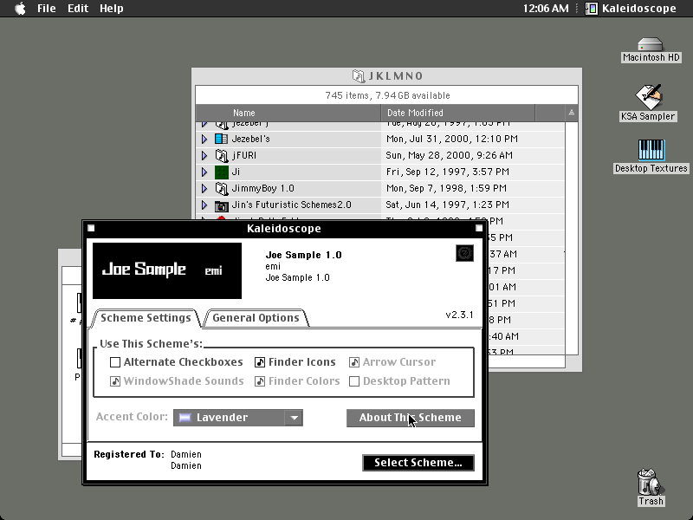Click the sort order button in JKLMNO

[x=572, y=113]
